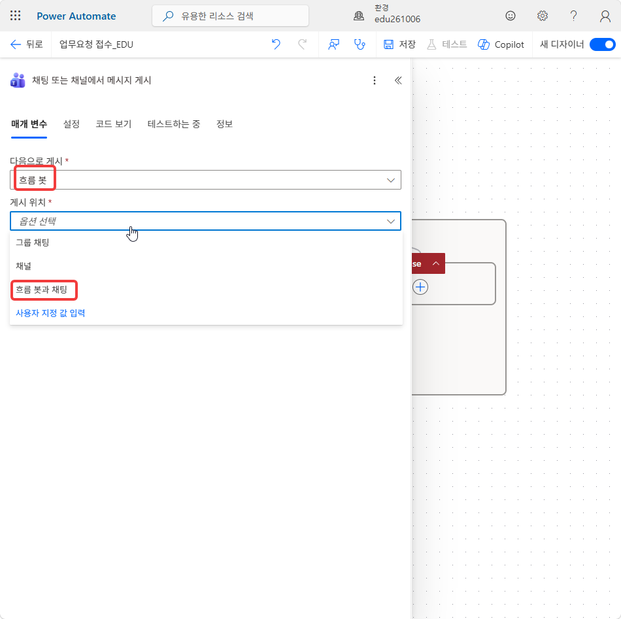Switch to the 정보 tab
The width and height of the screenshot is (621, 619).
point(224,124)
